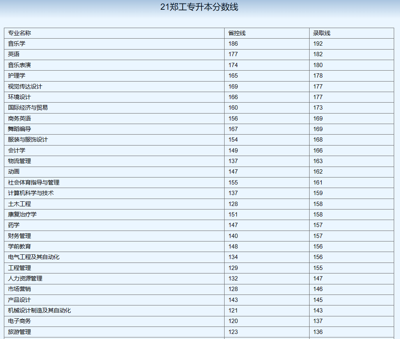This screenshot has height=339, width=400.
Task: Click the page title 21郑工专升本分数线
Action: click(x=199, y=7)
